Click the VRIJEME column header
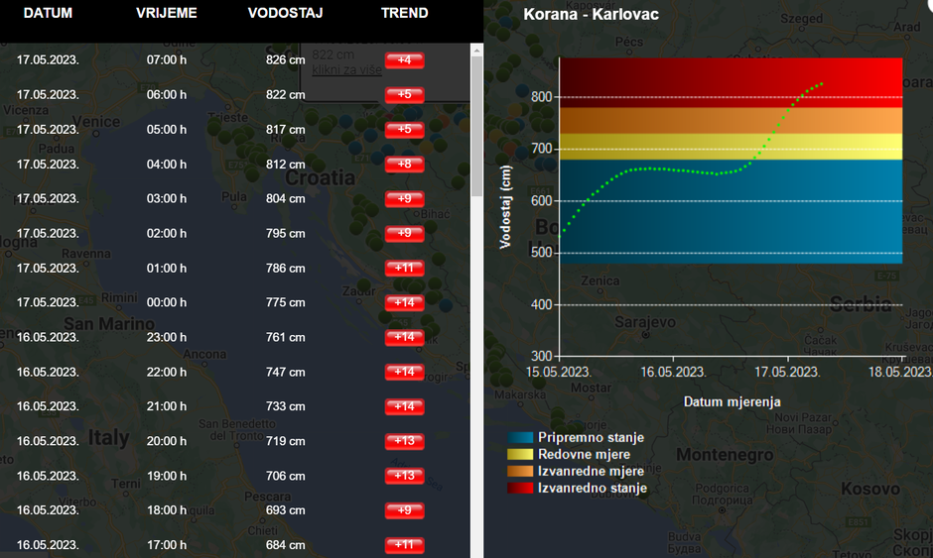Viewport: 933px width, 558px height. click(166, 14)
